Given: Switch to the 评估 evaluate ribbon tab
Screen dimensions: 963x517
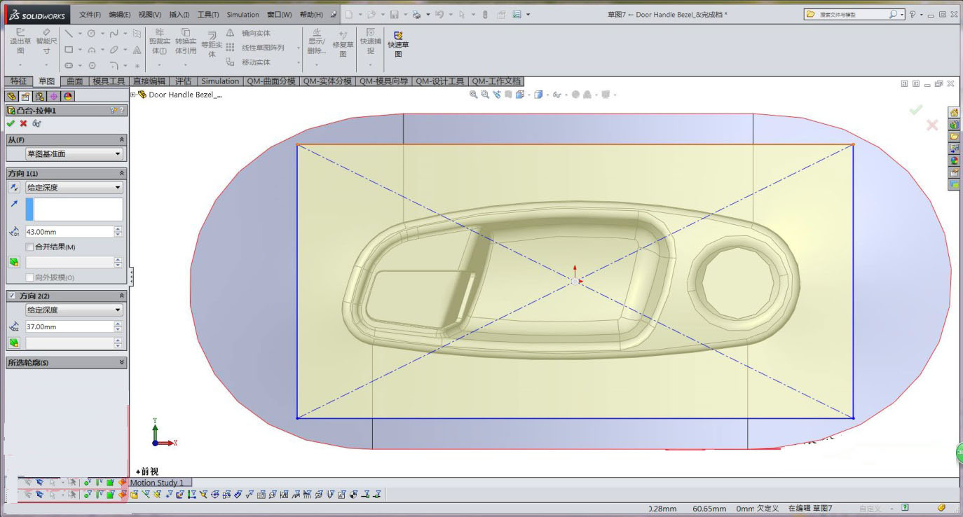Looking at the screenshot, I should (x=183, y=81).
